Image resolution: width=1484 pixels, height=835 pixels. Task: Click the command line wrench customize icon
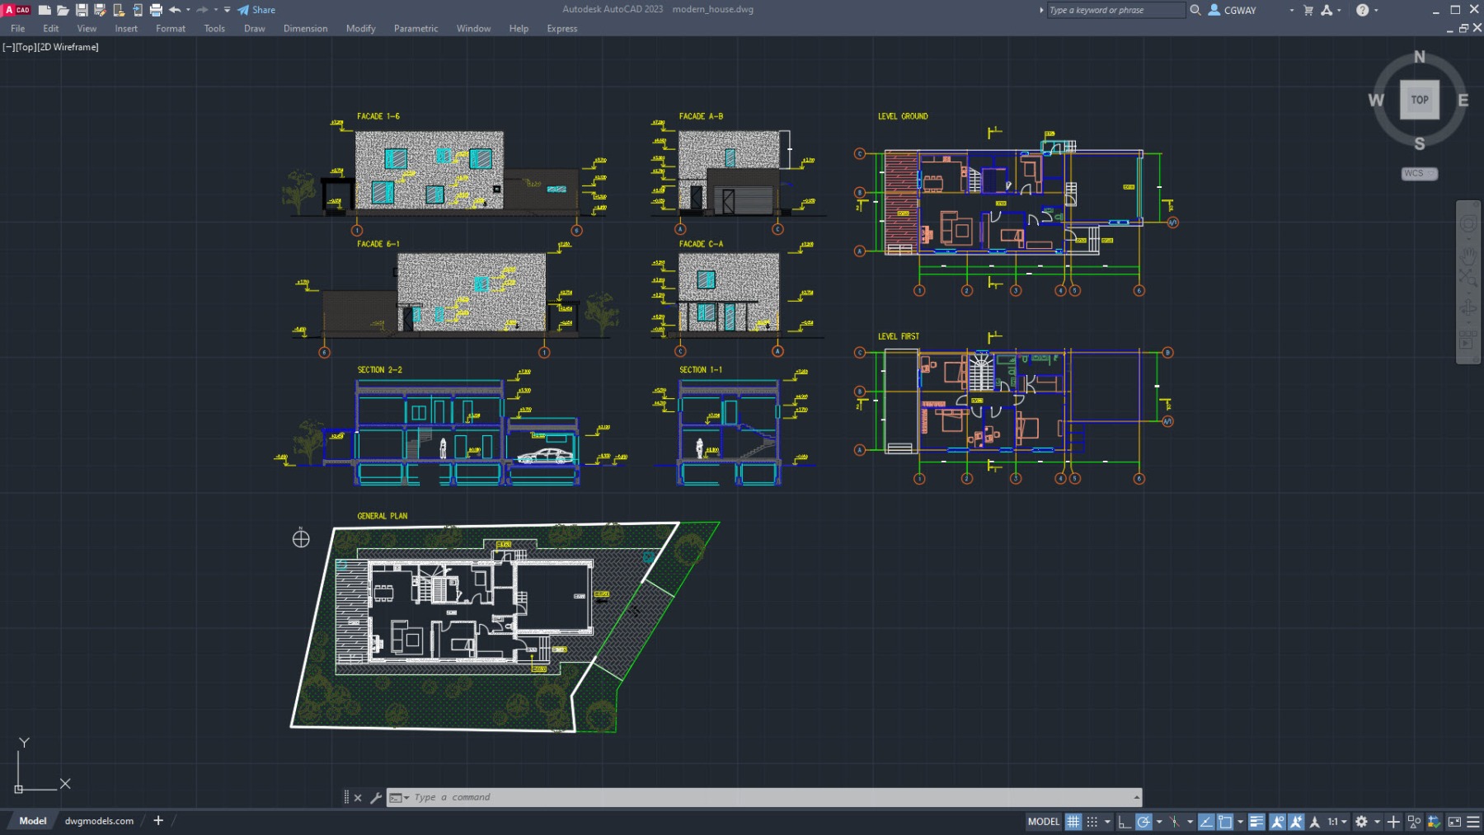click(376, 798)
